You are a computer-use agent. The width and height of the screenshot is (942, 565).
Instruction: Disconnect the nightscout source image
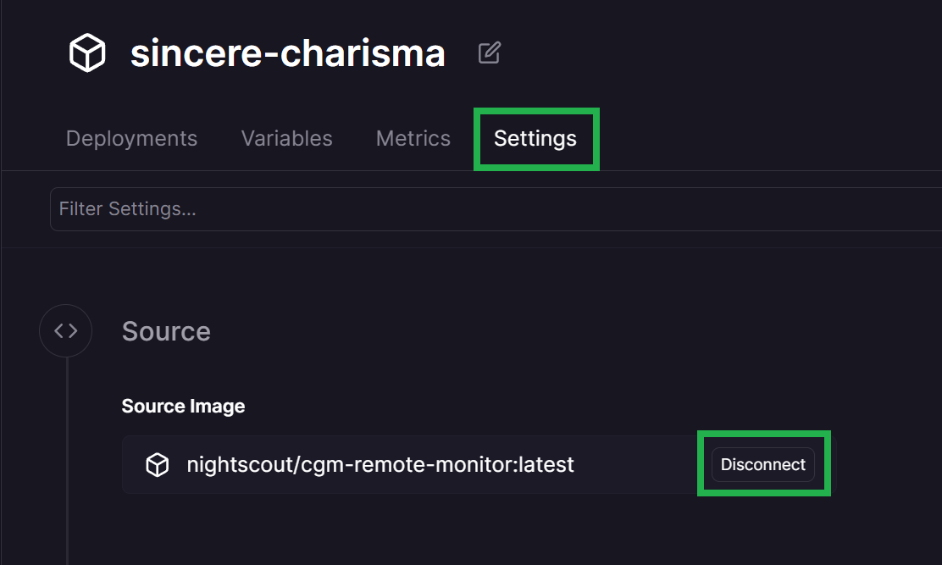pos(763,464)
